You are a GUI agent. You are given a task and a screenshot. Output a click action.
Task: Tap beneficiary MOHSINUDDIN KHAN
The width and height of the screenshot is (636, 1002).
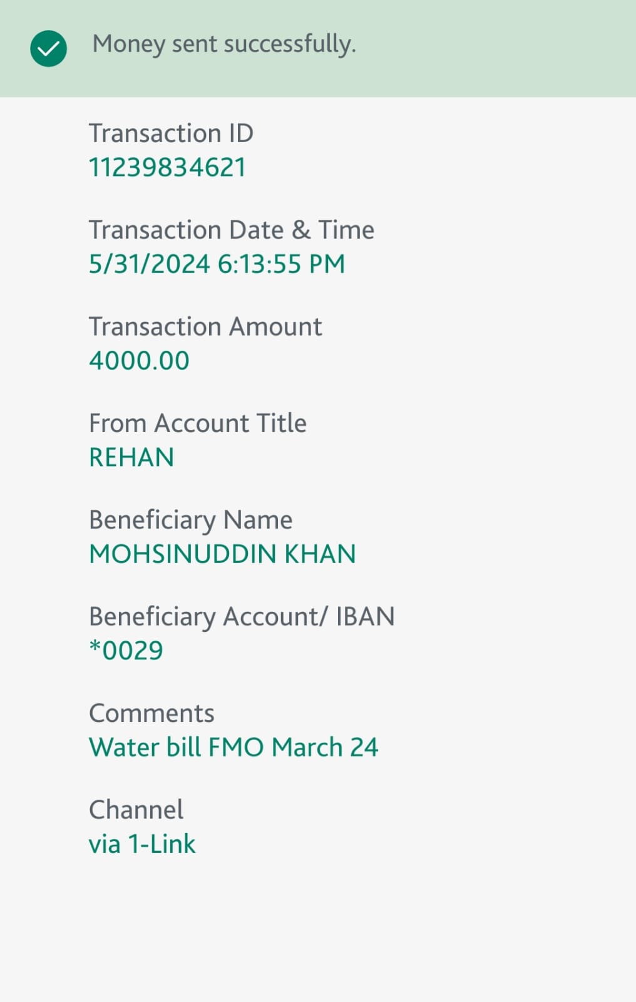click(x=222, y=554)
